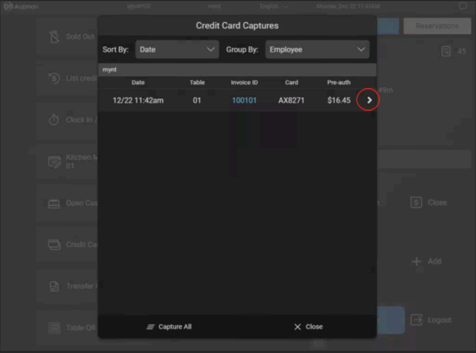Click the MyntPOS label in top bar
476x353 pixels.
click(x=139, y=6)
